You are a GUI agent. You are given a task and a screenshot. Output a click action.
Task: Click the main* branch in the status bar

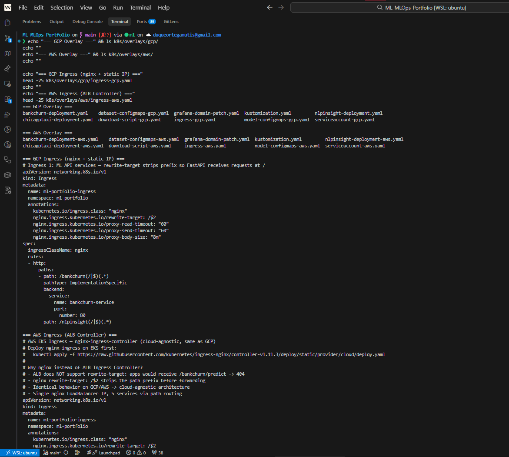(x=52, y=453)
